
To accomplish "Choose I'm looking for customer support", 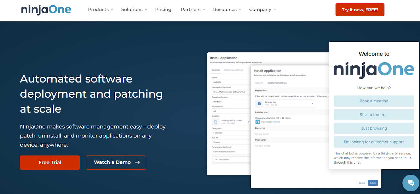I will point(374,142).
